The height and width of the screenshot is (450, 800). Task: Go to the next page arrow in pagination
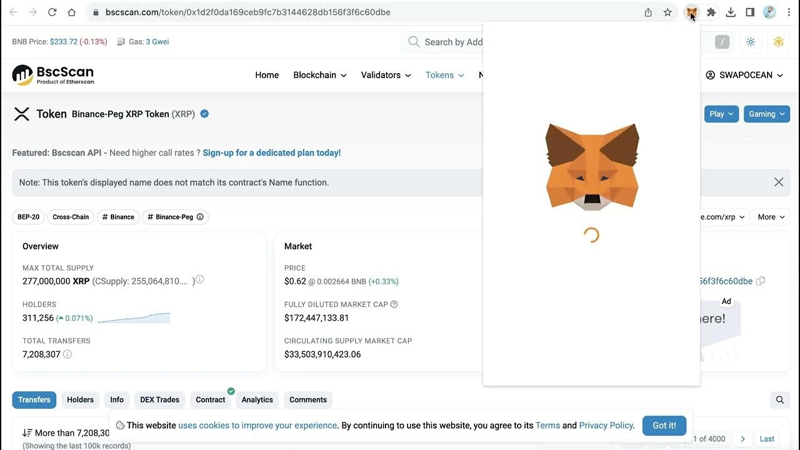(742, 439)
